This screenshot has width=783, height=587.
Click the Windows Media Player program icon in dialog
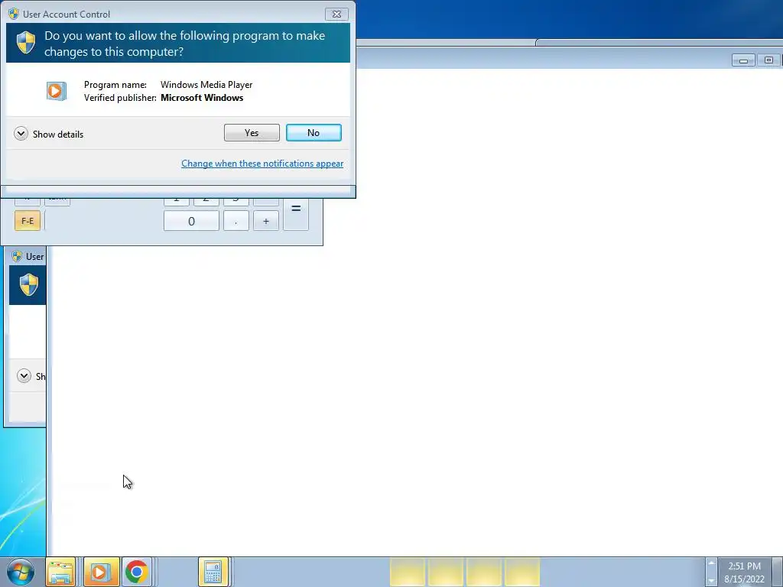(x=57, y=91)
